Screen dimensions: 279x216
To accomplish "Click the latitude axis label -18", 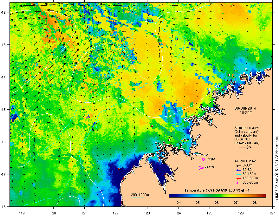I will [3, 206].
